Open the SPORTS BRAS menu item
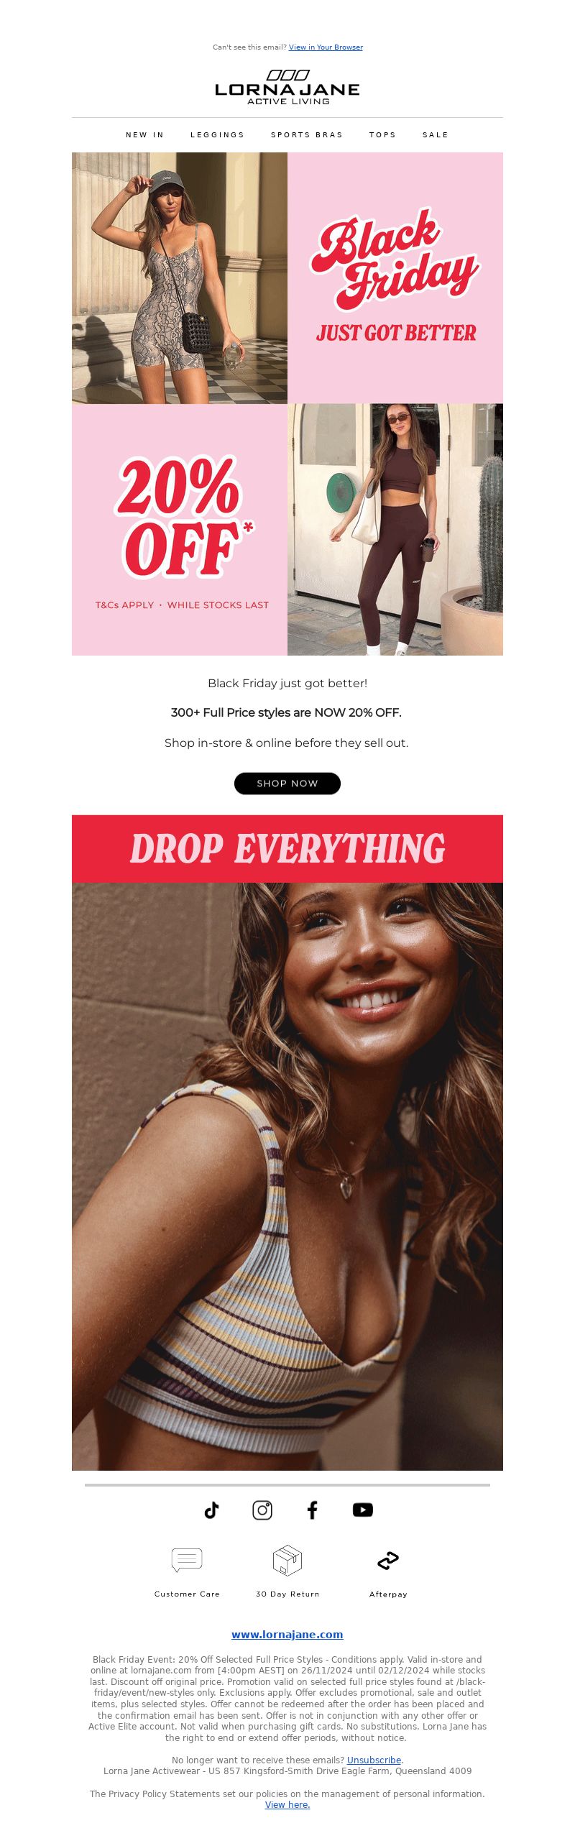Image resolution: width=575 pixels, height=1846 pixels. pyautogui.click(x=307, y=135)
